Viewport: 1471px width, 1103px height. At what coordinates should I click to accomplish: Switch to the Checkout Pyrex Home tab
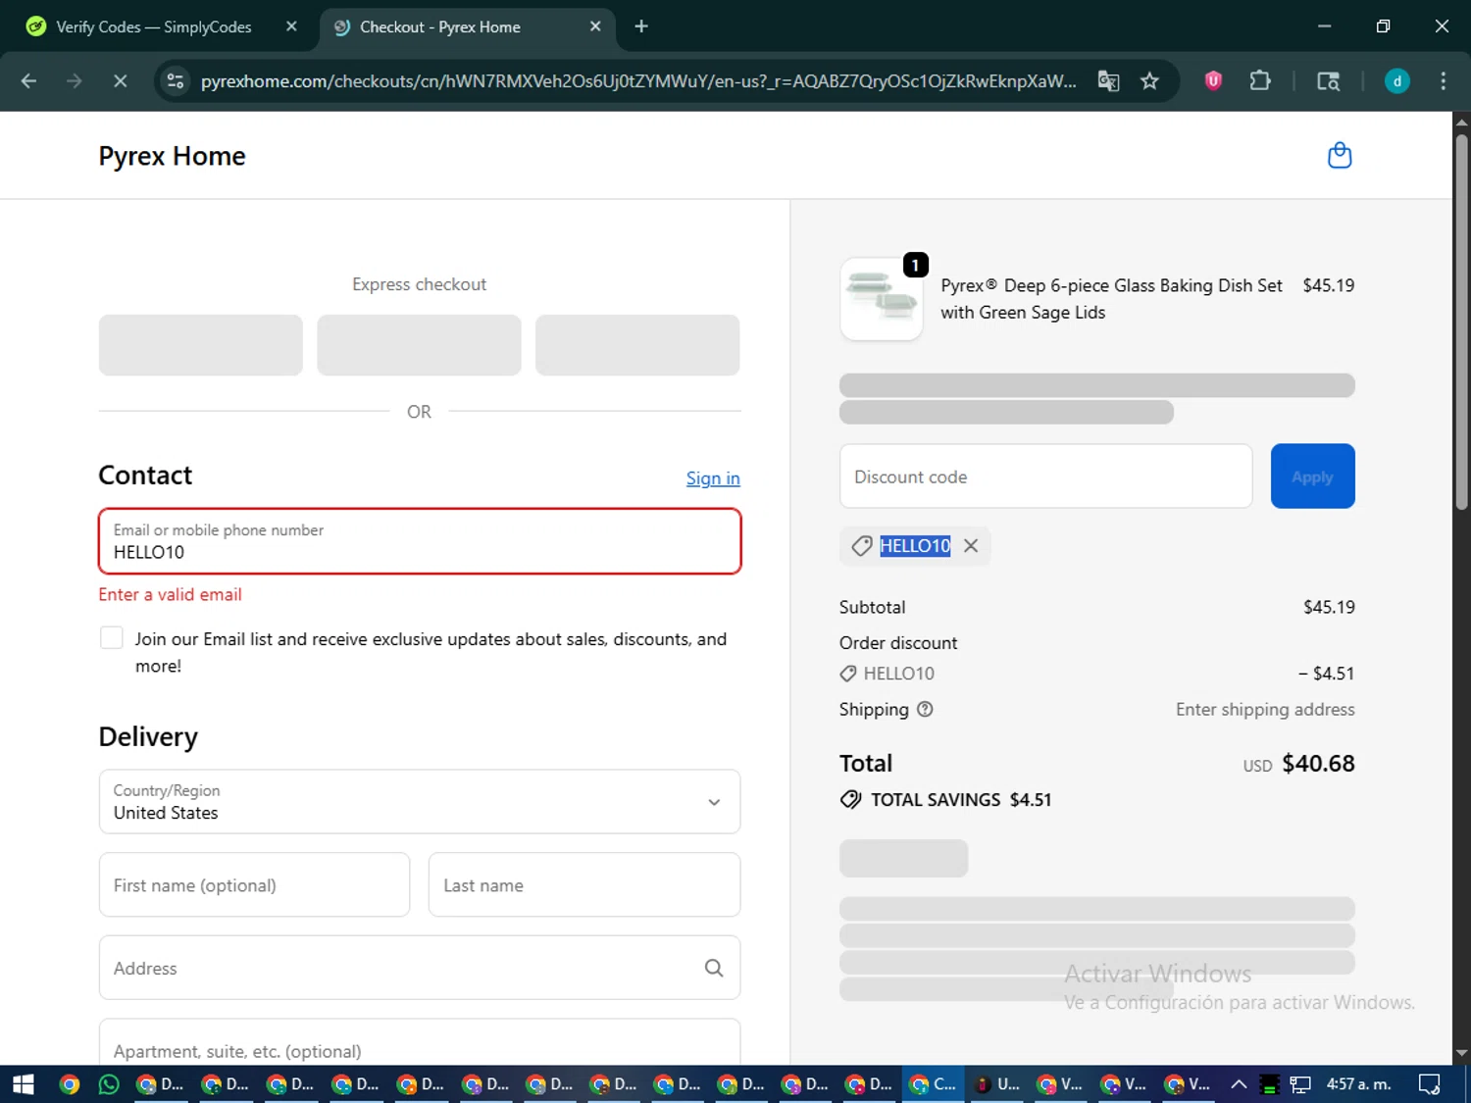[440, 26]
